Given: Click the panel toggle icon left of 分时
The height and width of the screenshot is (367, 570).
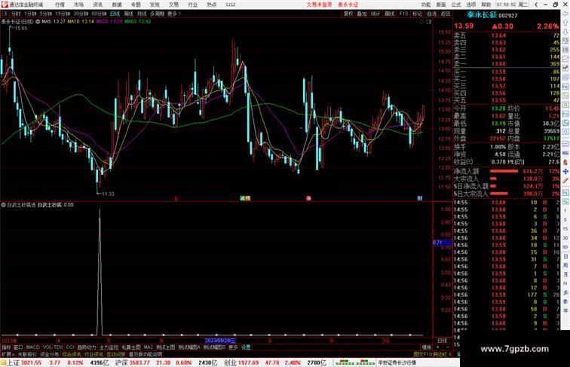Looking at the screenshot, I should (5, 14).
